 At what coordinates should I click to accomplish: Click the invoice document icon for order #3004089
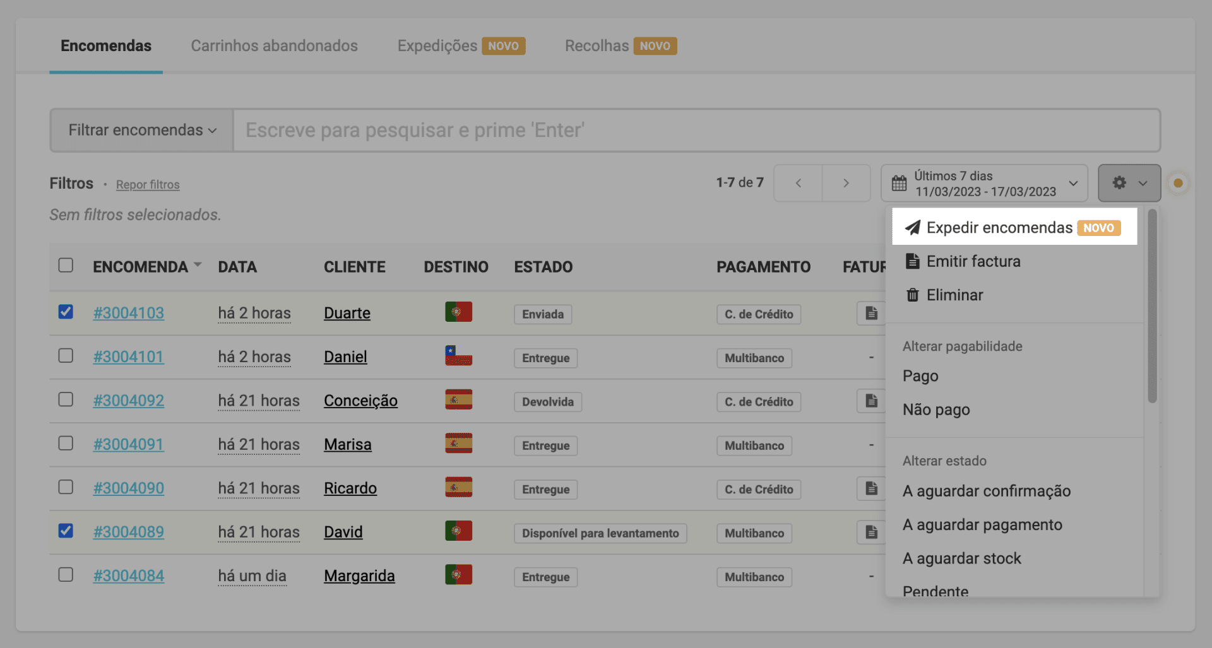pos(871,533)
